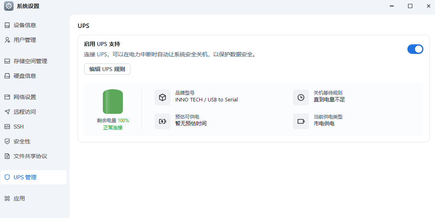Image resolution: width=435 pixels, height=218 pixels.
Task: Click the 预估可供电 battery charging icon
Action: point(162,121)
